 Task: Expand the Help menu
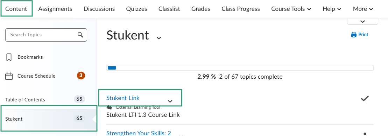coord(332,9)
